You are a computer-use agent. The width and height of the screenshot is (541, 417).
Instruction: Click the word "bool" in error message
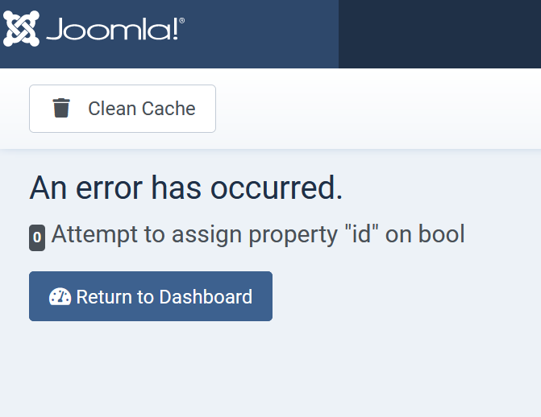(441, 234)
